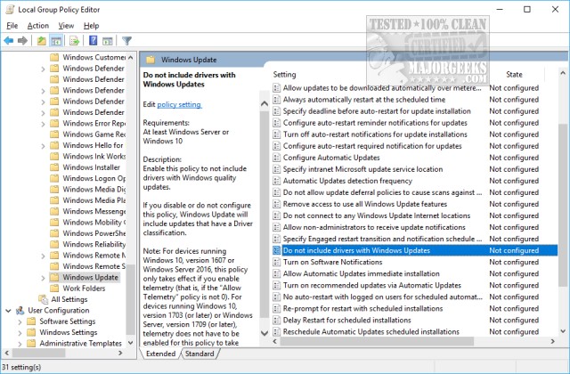Click the Export list toolbar icon
The image size is (570, 374).
point(75,41)
